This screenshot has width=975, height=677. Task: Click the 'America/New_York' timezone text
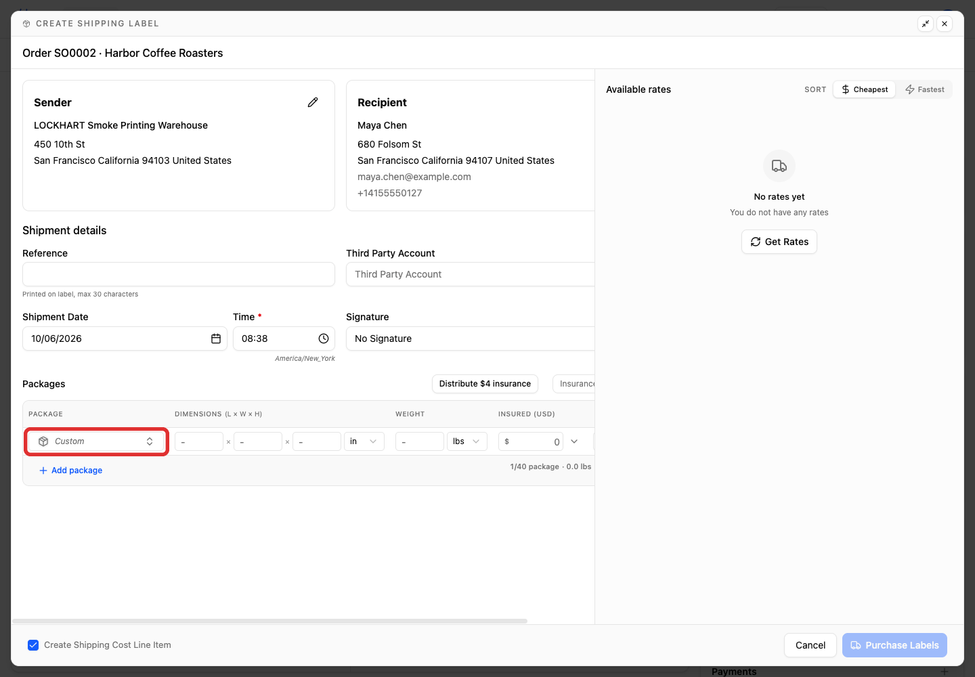305,359
